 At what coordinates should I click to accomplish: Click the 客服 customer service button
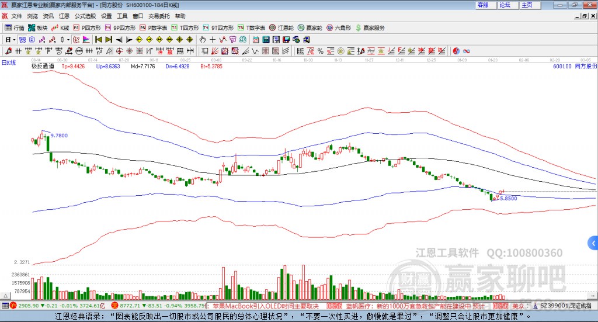tap(483, 5)
